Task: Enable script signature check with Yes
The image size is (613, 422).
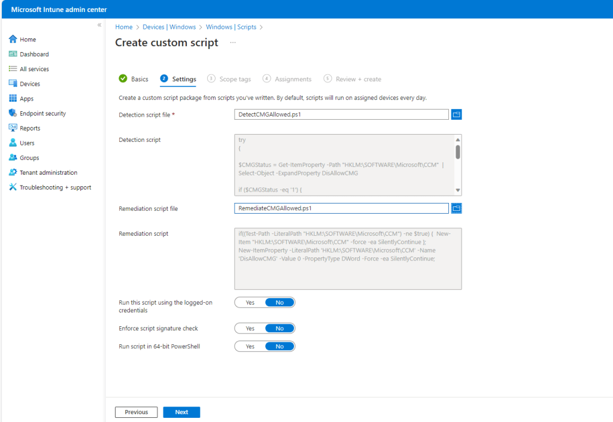Action: pyautogui.click(x=250, y=329)
